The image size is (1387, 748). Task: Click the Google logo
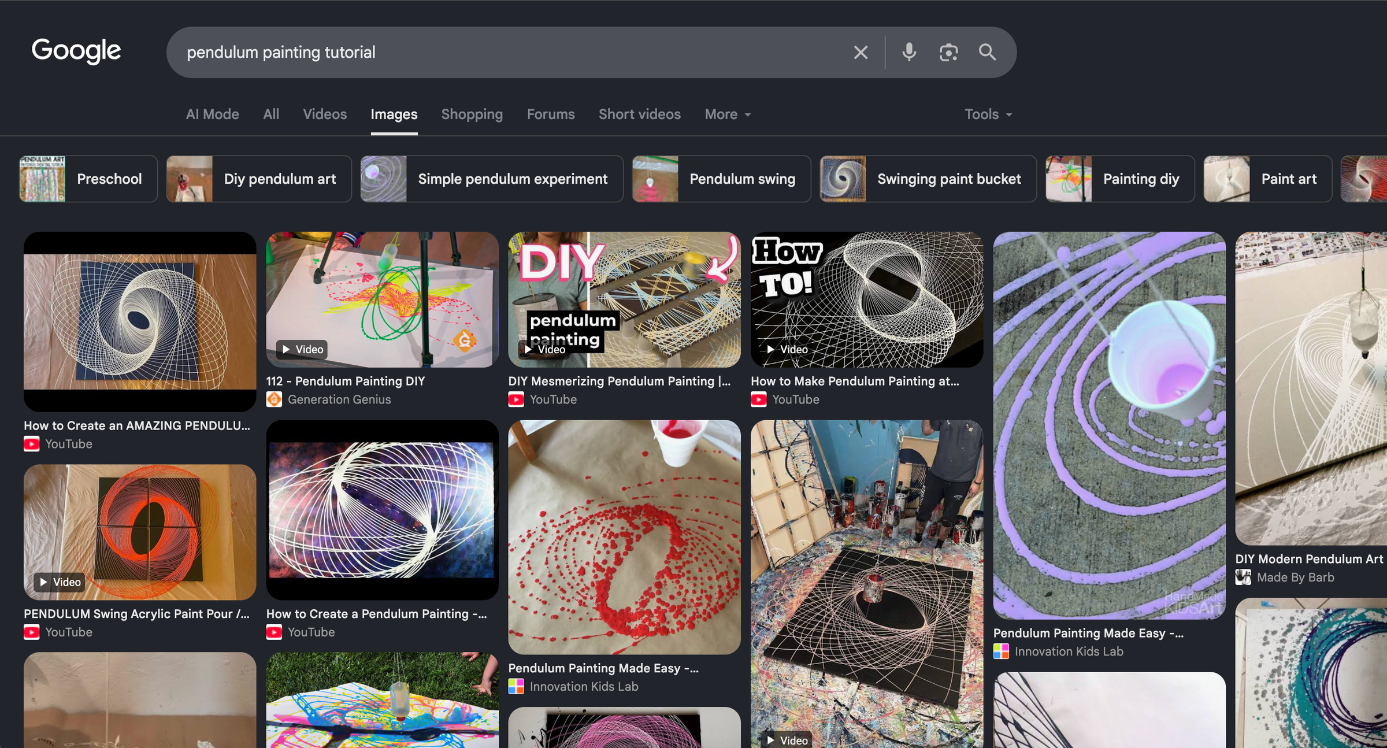pos(76,51)
